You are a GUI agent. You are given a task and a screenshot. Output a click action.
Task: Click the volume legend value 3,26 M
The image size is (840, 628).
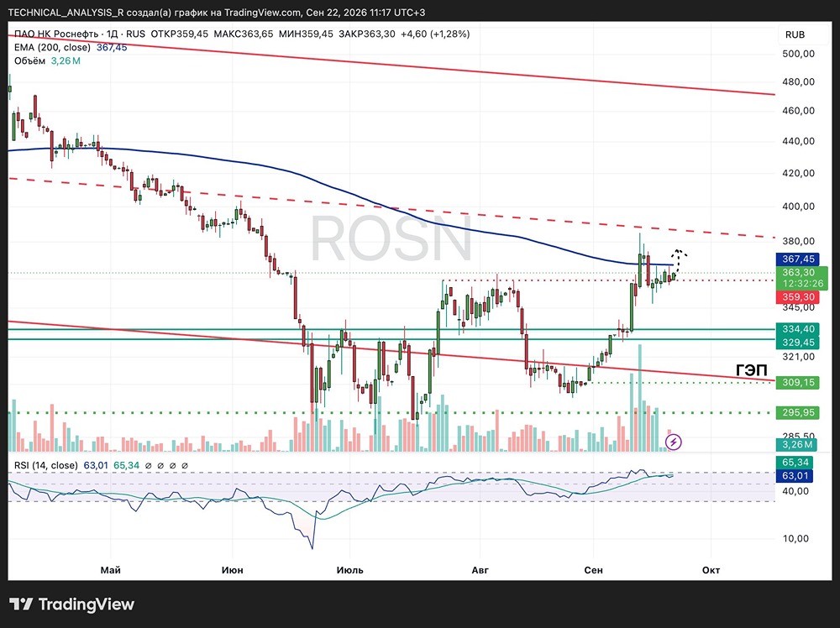(66, 61)
